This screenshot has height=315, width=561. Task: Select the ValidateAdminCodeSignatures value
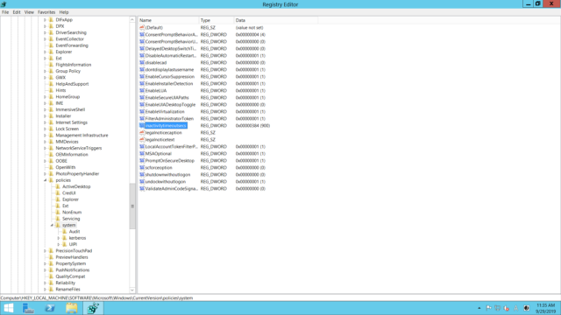click(172, 189)
